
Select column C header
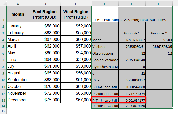point(76,4)
